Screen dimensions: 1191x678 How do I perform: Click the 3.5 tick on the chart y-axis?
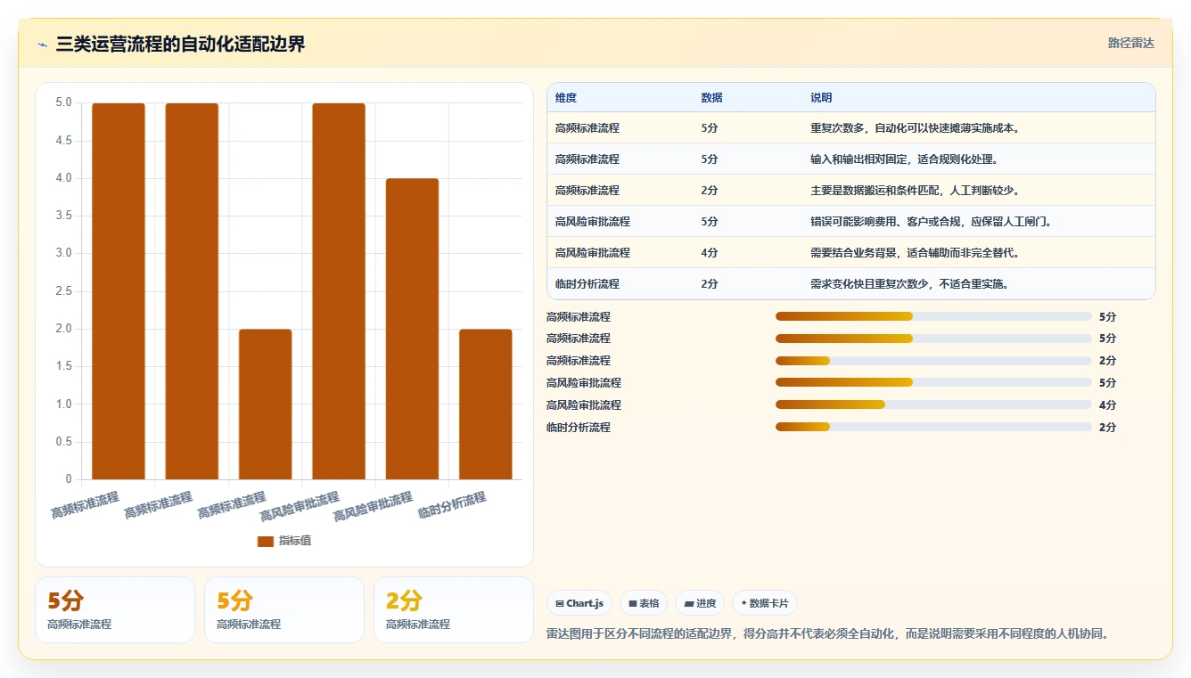pyautogui.click(x=63, y=216)
